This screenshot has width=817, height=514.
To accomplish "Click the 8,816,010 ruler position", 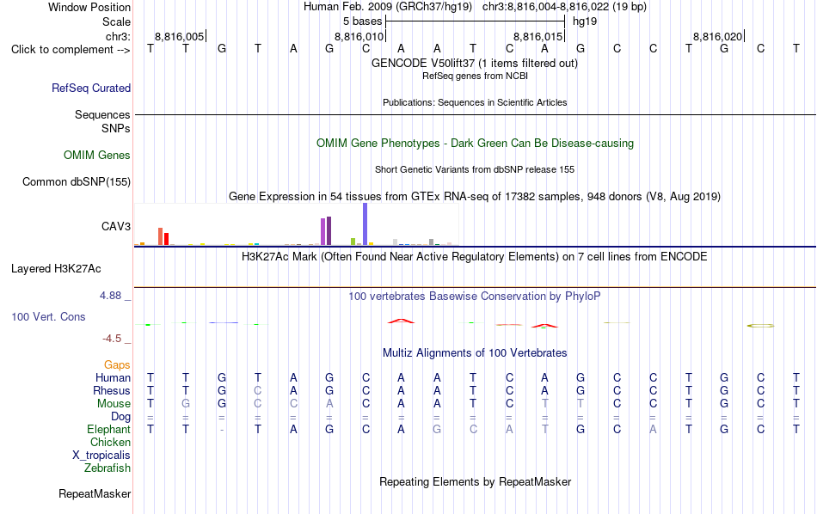I will pyautogui.click(x=359, y=36).
